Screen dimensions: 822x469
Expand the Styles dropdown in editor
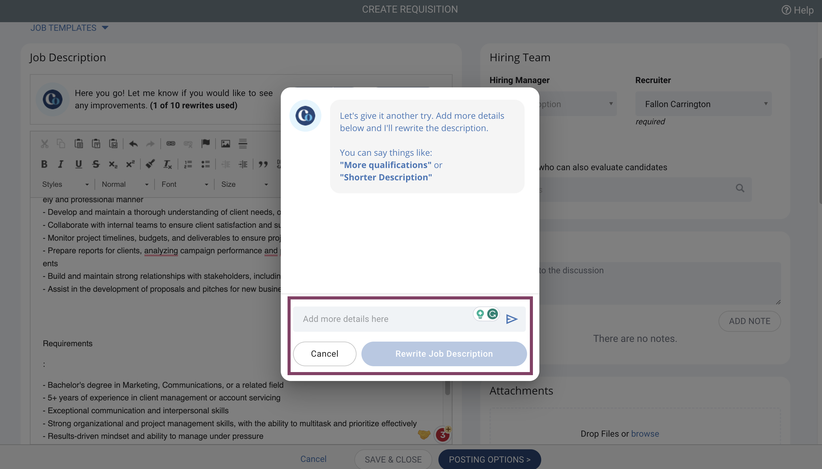tap(65, 184)
